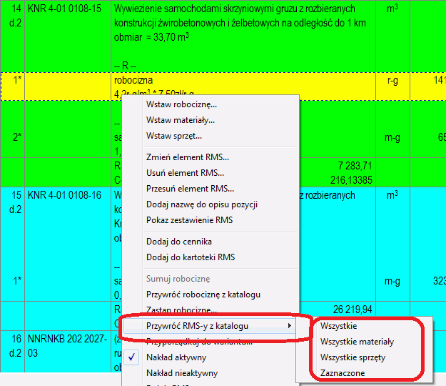Show Pokaz zestawienie RMS summary
The width and height of the screenshot is (446, 386).
(189, 220)
